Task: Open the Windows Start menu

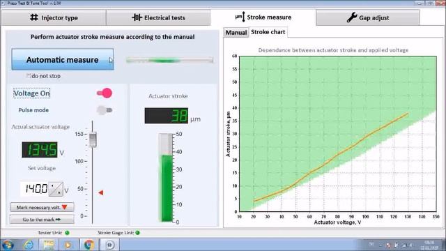Action: click(8, 245)
